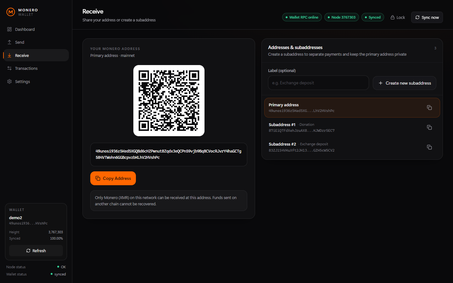Click the Receive download arrow icon
This screenshot has width=453, height=283.
click(9, 55)
